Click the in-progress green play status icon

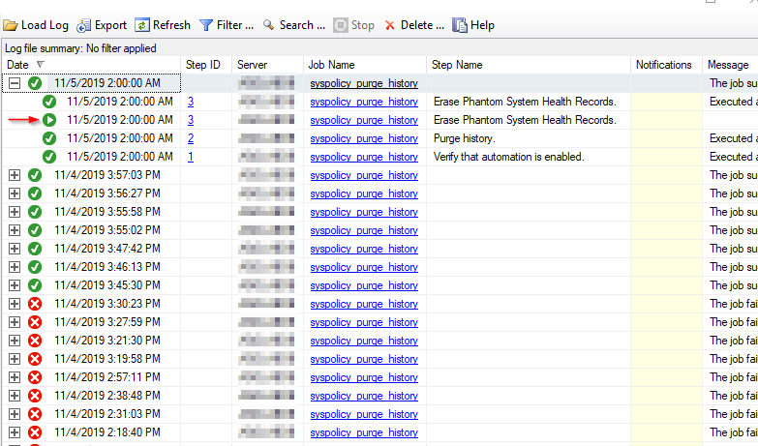49,120
